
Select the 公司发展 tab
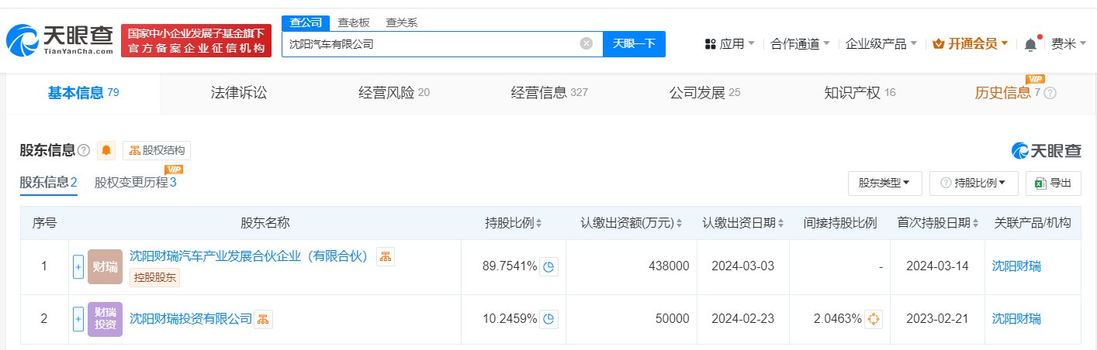(704, 94)
